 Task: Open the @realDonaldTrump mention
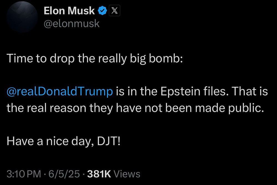tap(59, 91)
